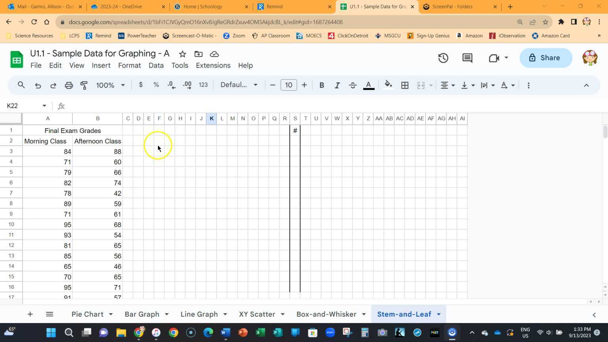Toggle bold formatting
Image resolution: width=608 pixels, height=342 pixels.
click(x=321, y=85)
